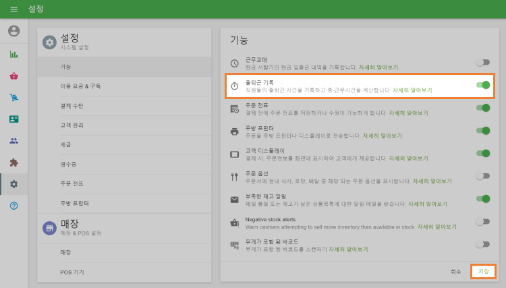Open the hamburger menu icon
Viewport: 506px width, 288px height.
(x=13, y=9)
